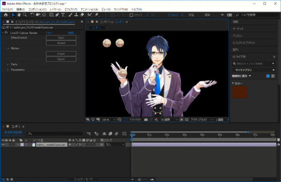Enable motion blur for the composition
Image resolution: width=281 pixels, height=182 pixels.
(x=117, y=134)
